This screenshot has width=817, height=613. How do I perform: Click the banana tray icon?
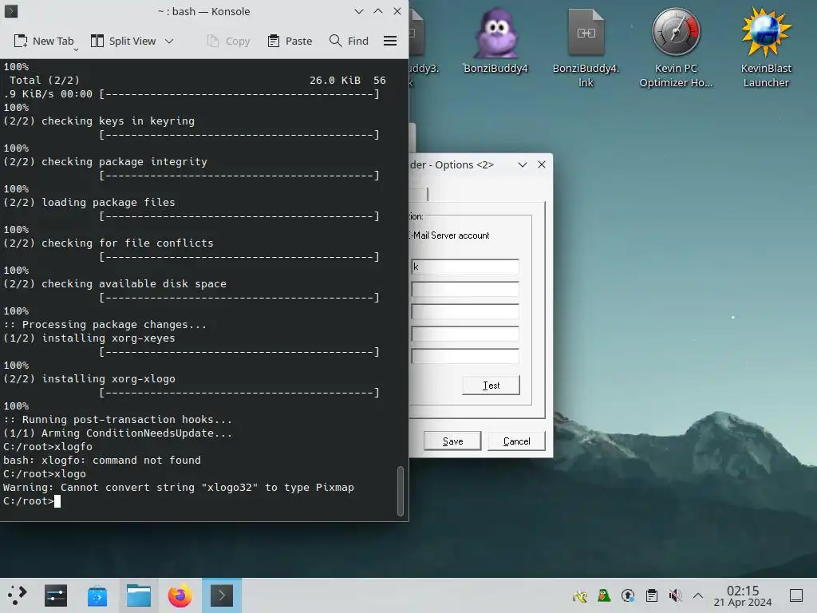(580, 595)
